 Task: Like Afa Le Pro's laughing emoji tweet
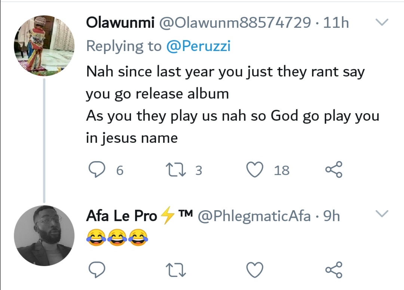255,269
